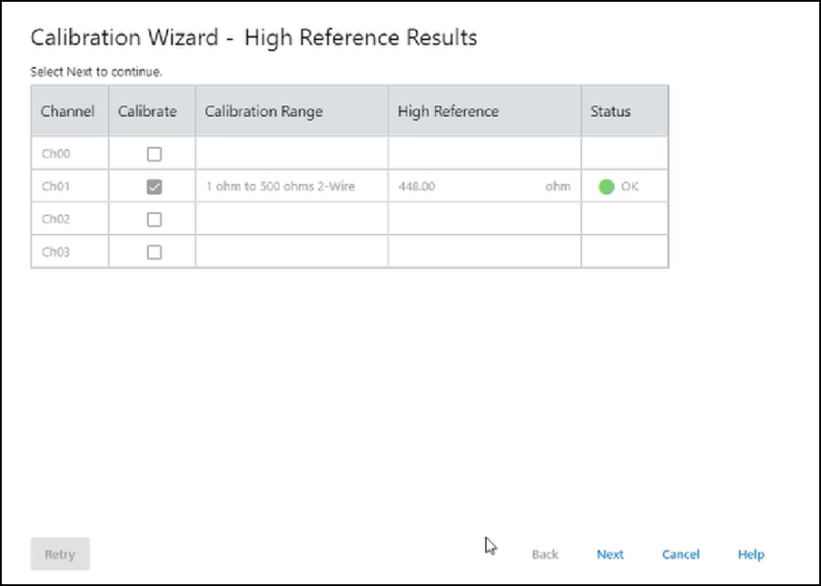Open the Ch01 calibration range cell

coord(280,187)
